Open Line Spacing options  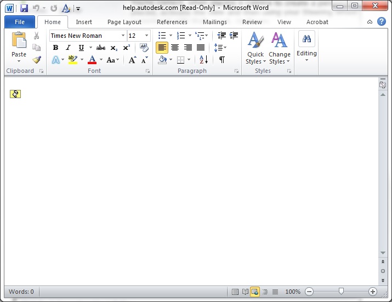pos(220,48)
